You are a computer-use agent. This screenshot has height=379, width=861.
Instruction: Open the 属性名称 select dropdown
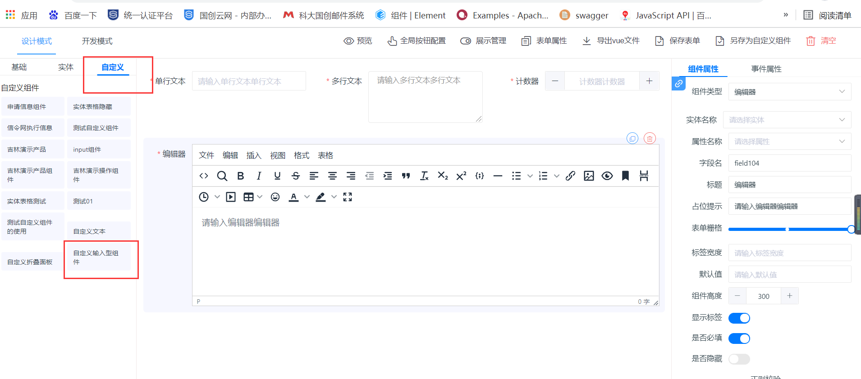pos(790,141)
